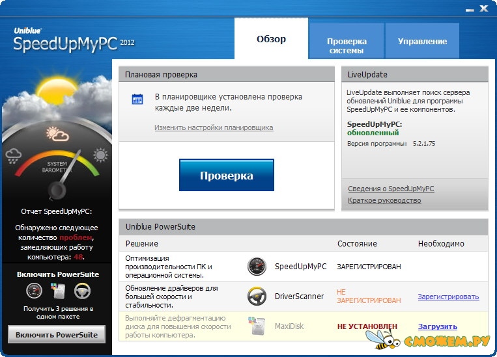
Task: Click the calendar scheduler icon
Action: click(137, 99)
